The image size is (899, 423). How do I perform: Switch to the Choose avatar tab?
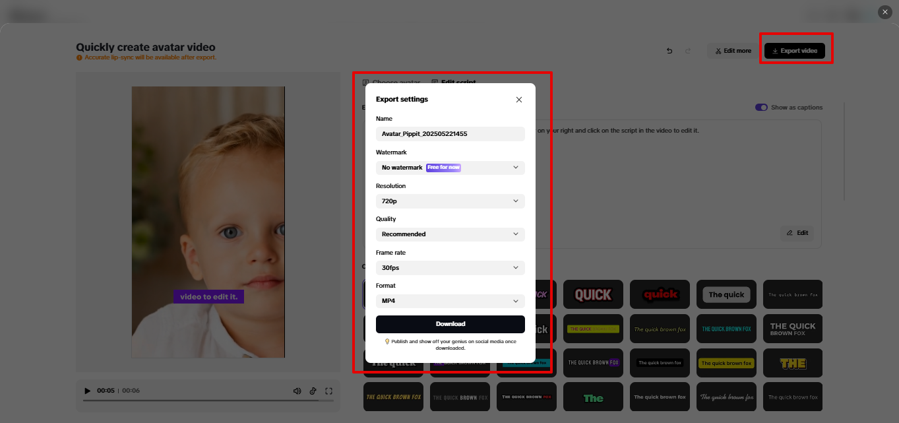click(396, 82)
